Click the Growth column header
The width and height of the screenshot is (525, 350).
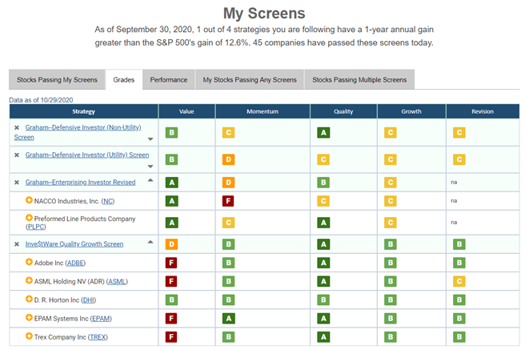coord(411,111)
